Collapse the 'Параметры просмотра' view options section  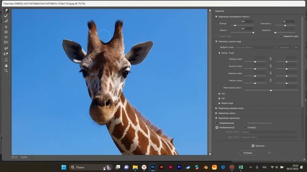pyautogui.click(x=216, y=118)
